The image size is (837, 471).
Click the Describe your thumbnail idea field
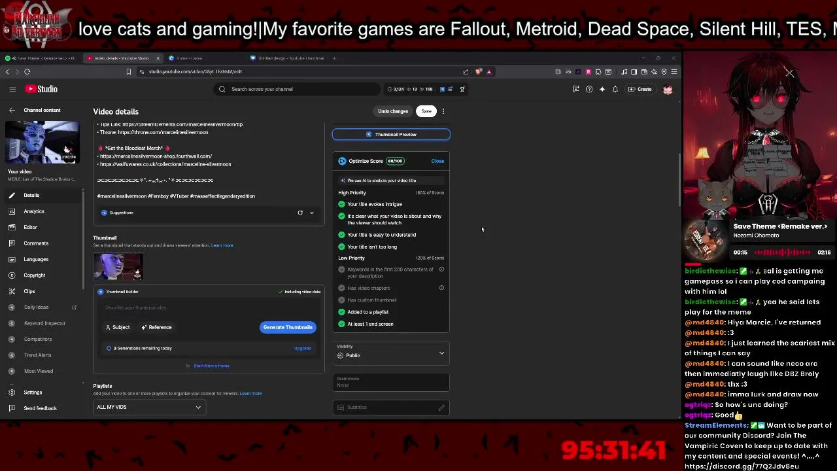click(x=209, y=307)
